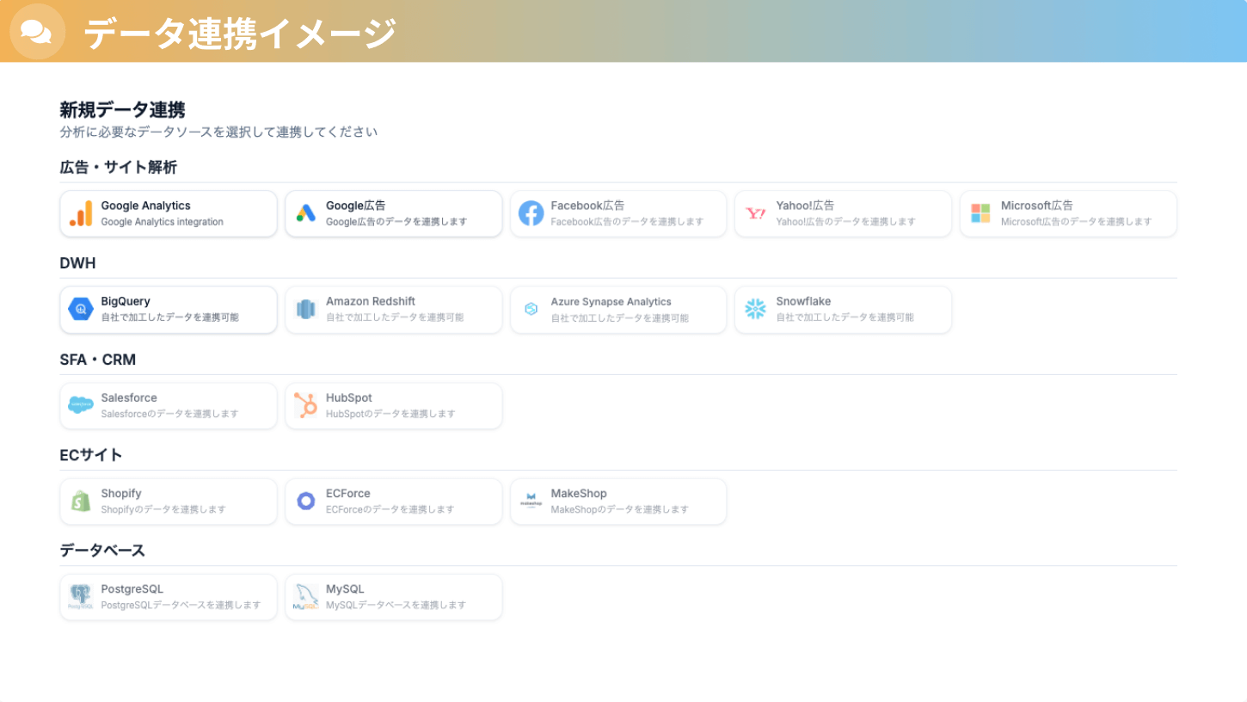Click the Yahoo! red logo icon
The width and height of the screenshot is (1247, 702).
point(755,213)
